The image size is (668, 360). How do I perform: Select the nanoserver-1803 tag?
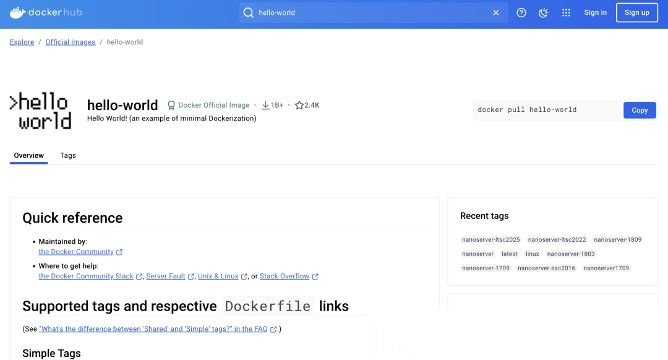pyautogui.click(x=571, y=254)
